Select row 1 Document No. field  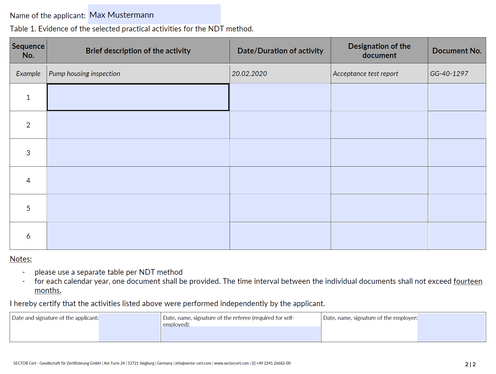point(457,97)
